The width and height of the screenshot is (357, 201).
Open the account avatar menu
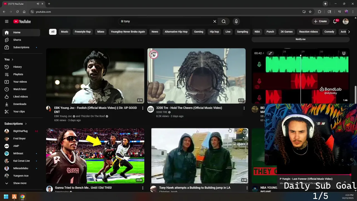346,21
